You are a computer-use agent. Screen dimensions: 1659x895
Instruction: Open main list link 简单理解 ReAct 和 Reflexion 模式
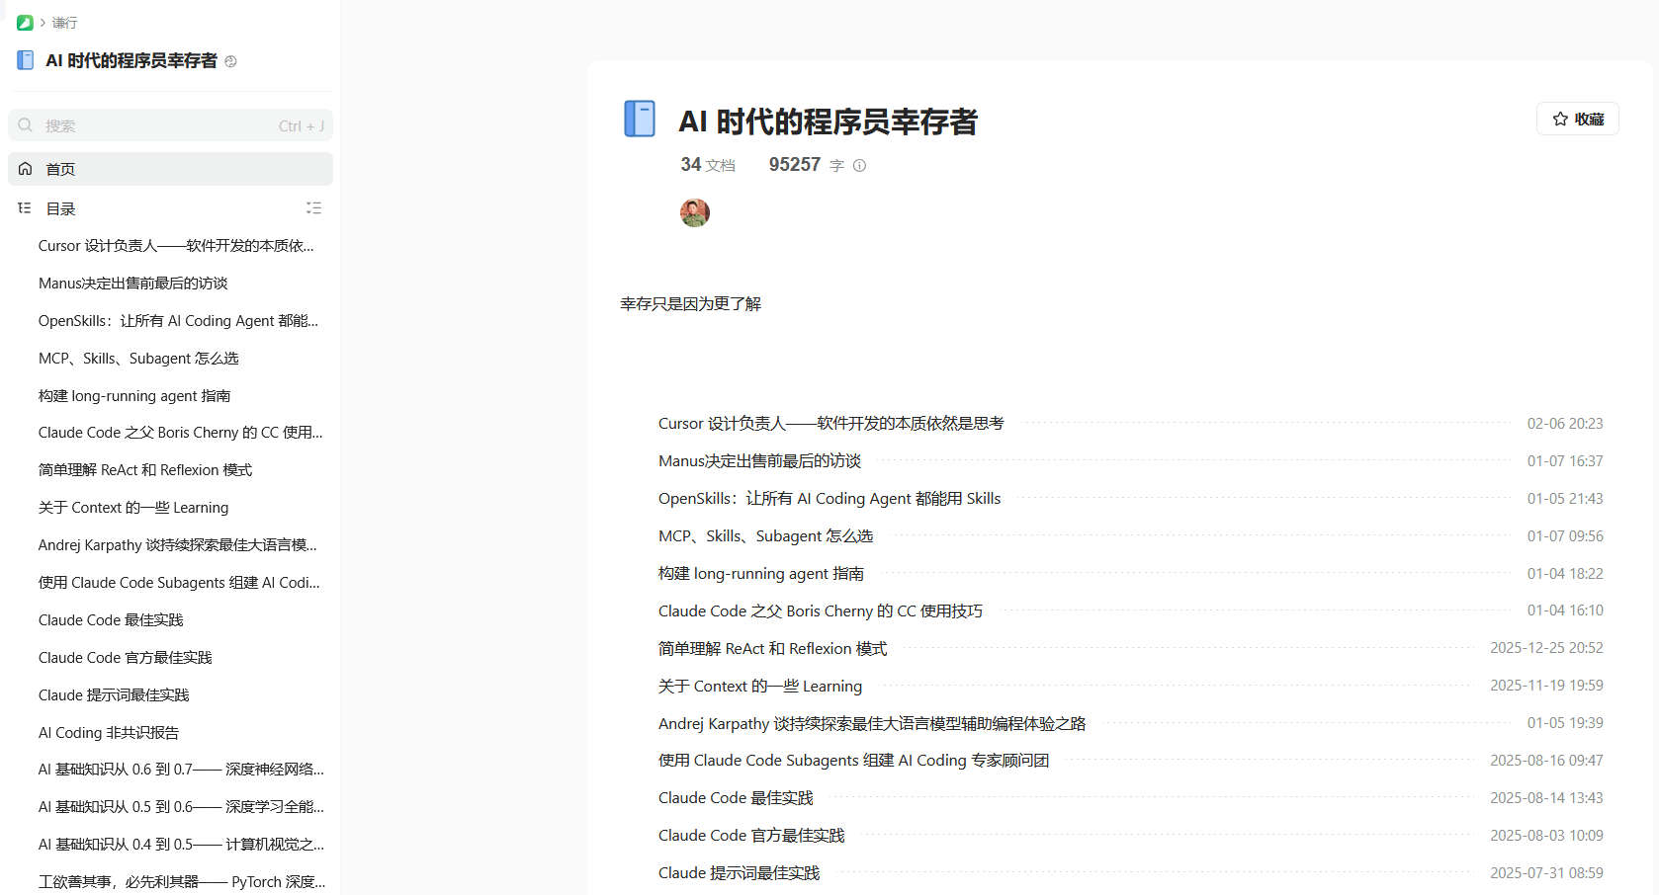coord(773,649)
